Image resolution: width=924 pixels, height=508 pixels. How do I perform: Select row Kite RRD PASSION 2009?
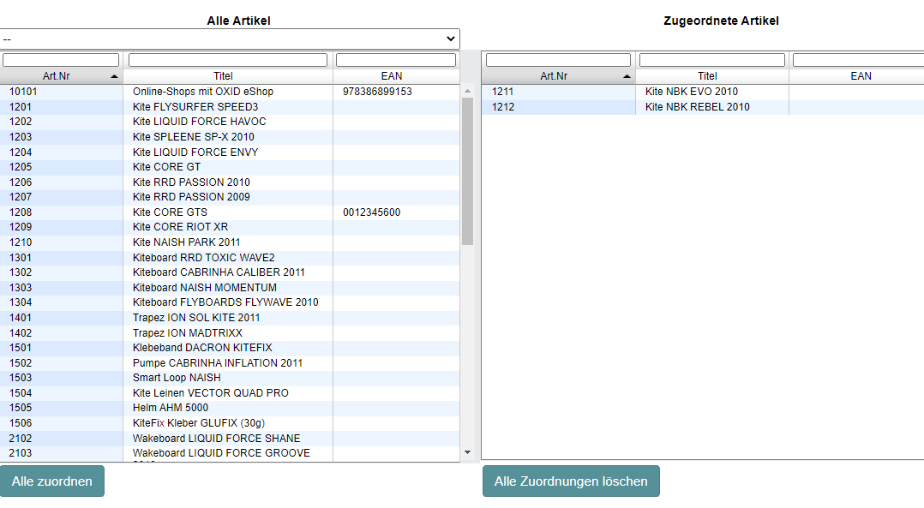pos(230,197)
